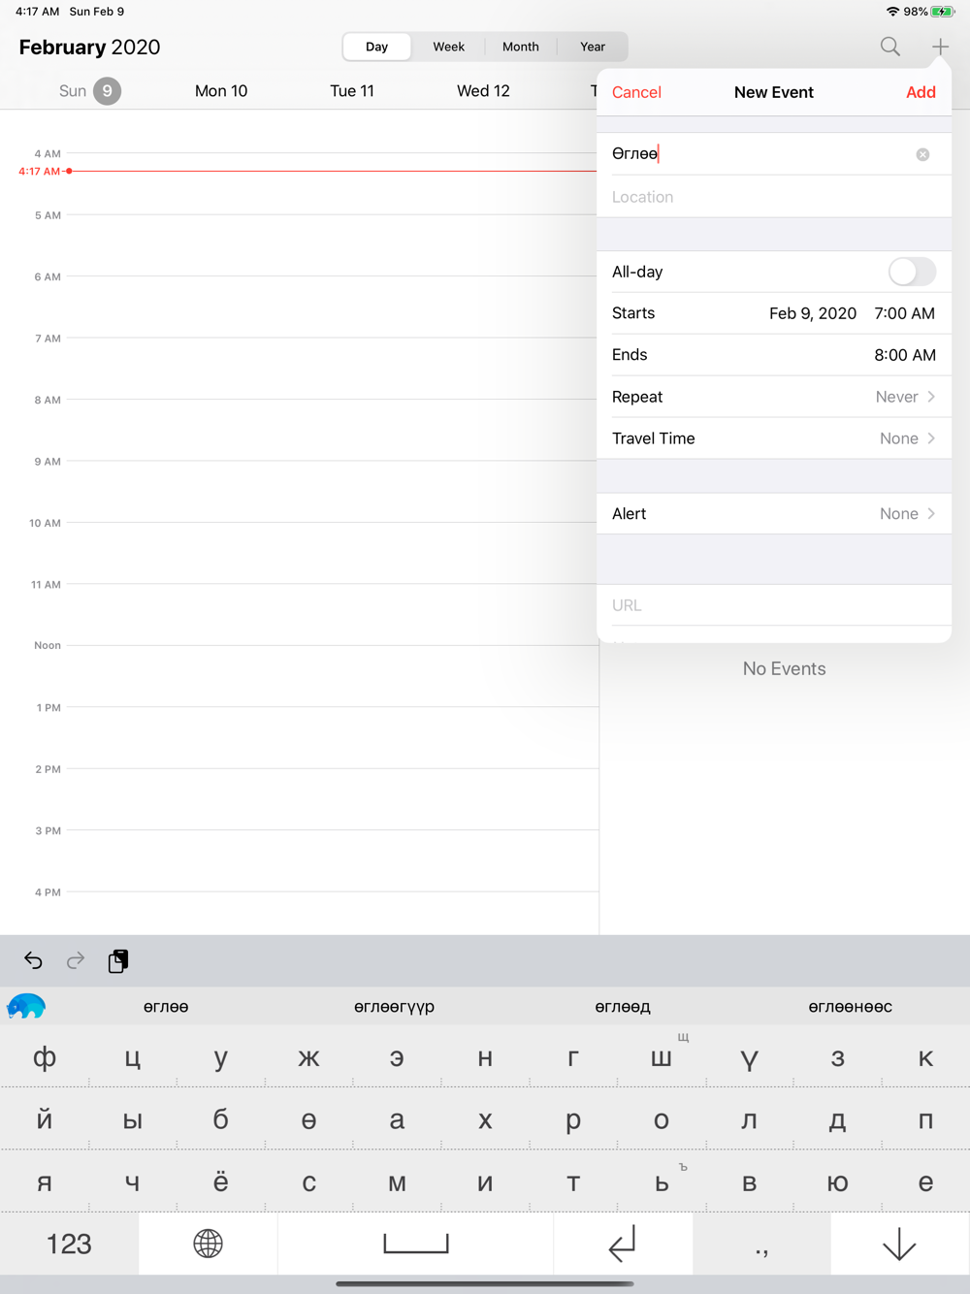Tap the б key
The image size is (970, 1294).
221,1120
